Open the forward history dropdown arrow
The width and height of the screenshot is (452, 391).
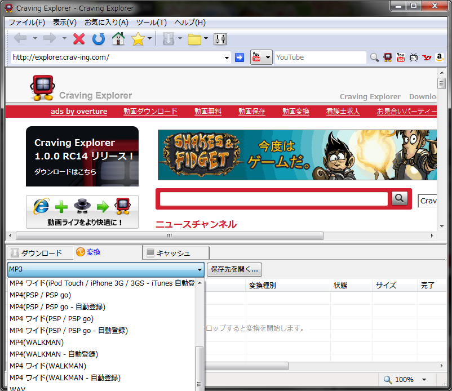[x=64, y=38]
